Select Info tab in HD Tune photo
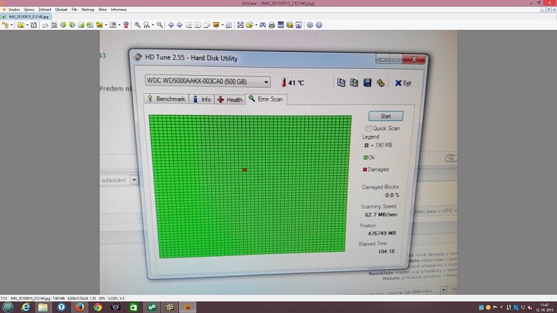Viewport: 557px width, 313px height. pyautogui.click(x=202, y=99)
